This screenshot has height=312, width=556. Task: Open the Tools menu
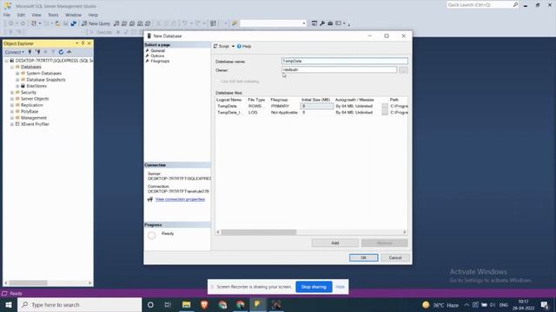(x=53, y=15)
